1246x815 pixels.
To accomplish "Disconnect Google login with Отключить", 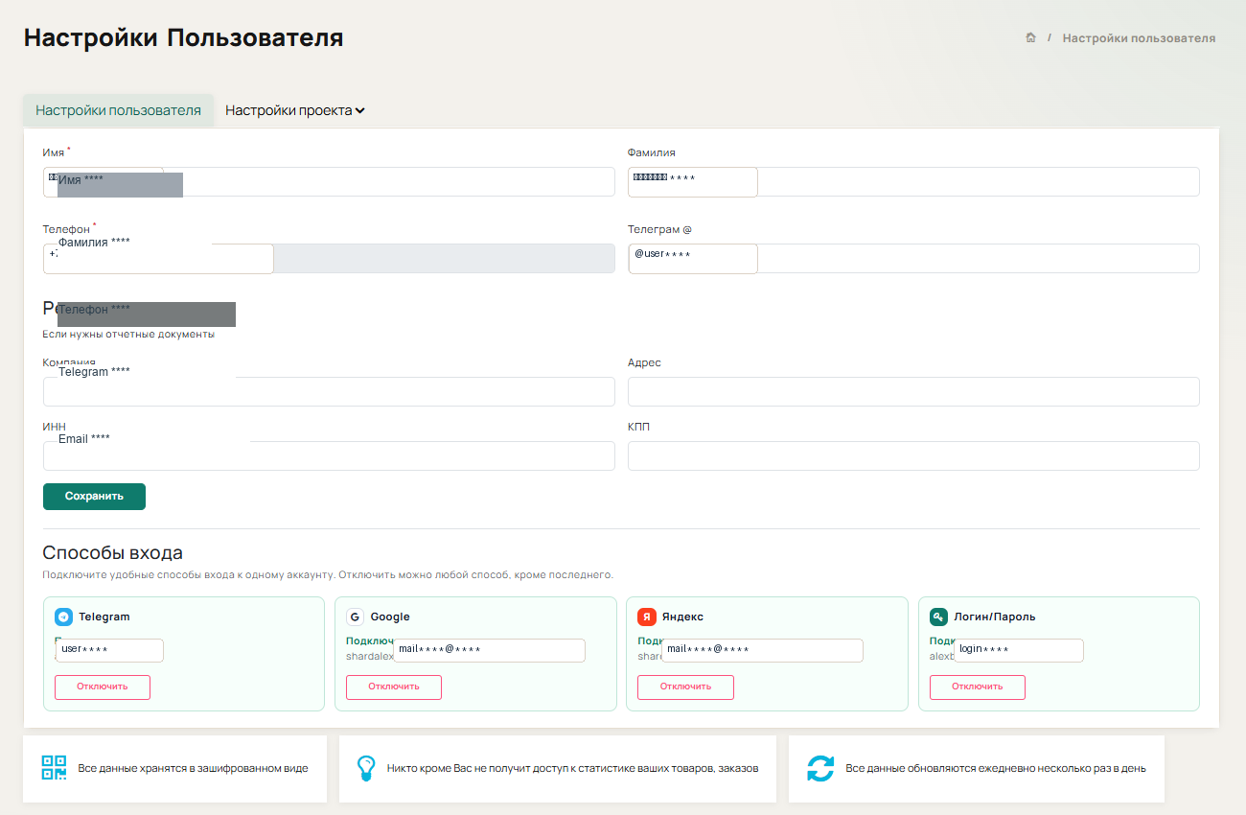I will pyautogui.click(x=394, y=687).
